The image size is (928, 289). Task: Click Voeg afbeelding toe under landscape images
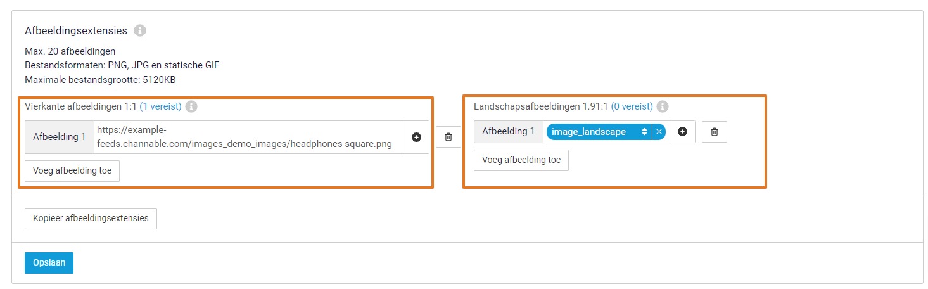[521, 160]
